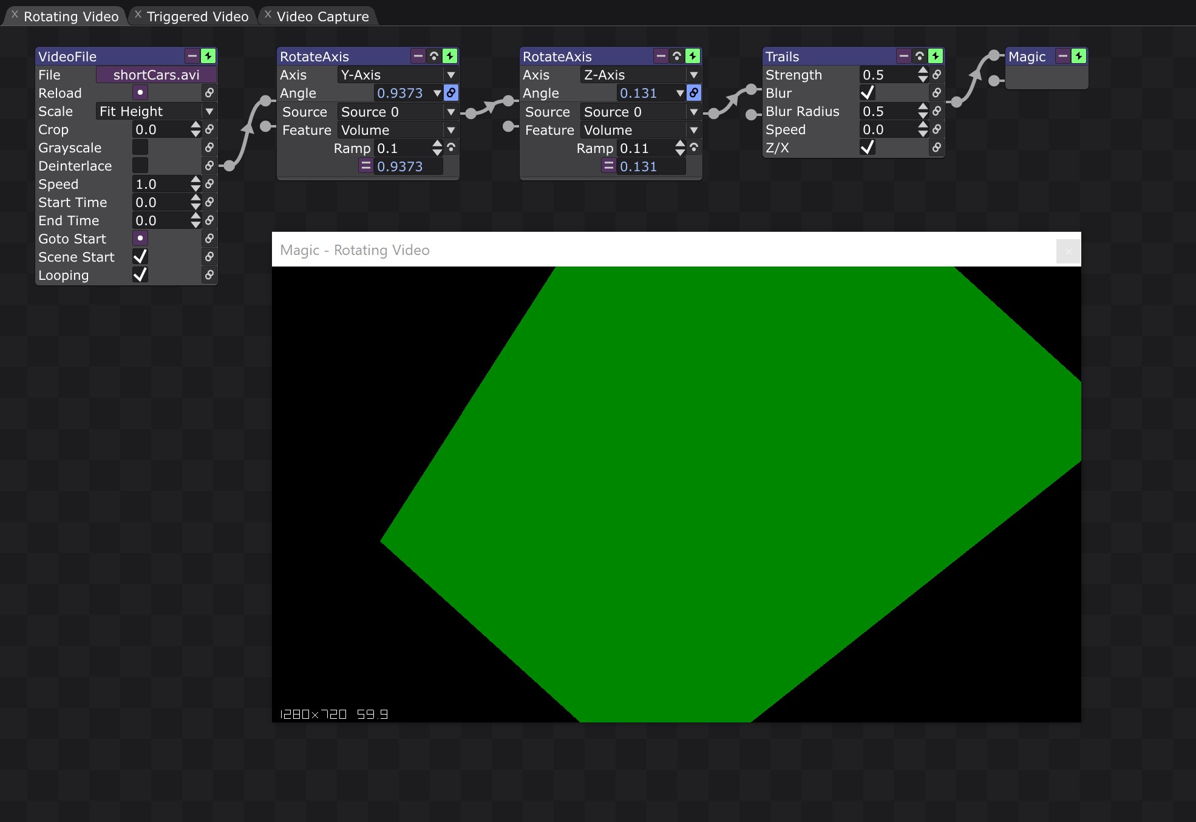Click the Reload button in VideoFile
The image size is (1196, 822).
(140, 93)
